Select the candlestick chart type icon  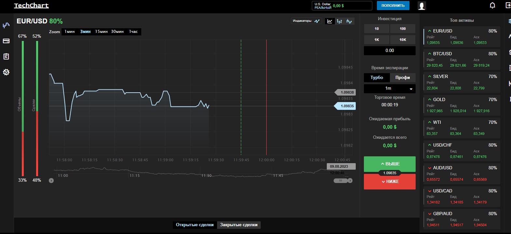pos(349,21)
